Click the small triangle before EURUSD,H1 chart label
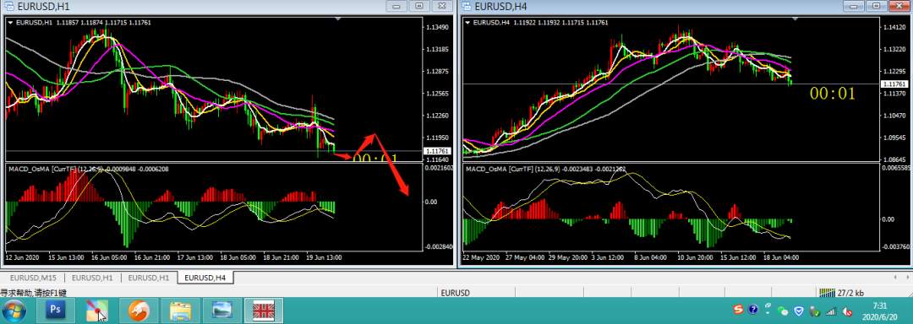The width and height of the screenshot is (913, 324). 10,23
